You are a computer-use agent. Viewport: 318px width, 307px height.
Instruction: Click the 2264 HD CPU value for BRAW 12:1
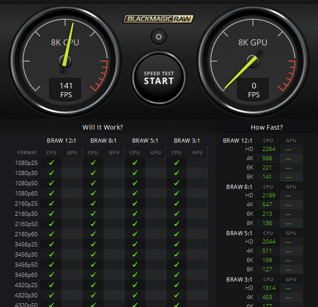[269, 149]
